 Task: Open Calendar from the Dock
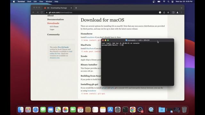coord(80,110)
